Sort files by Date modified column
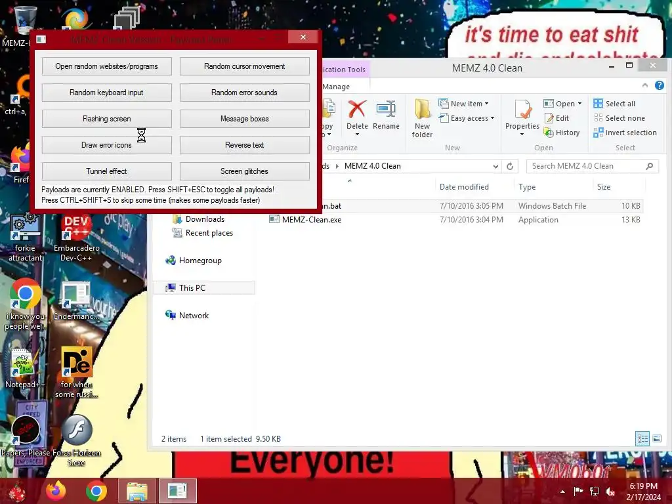 coord(464,187)
